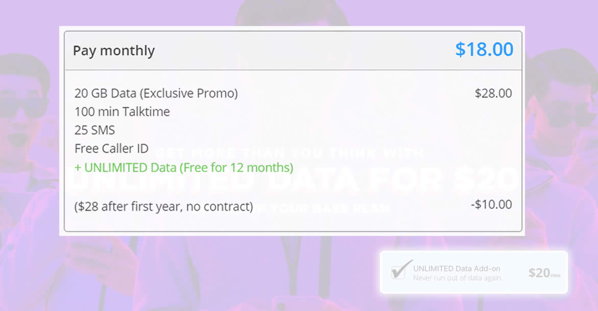Click the $20/mo add-on price
Viewport: 598px width, 311px height.
pos(544,273)
